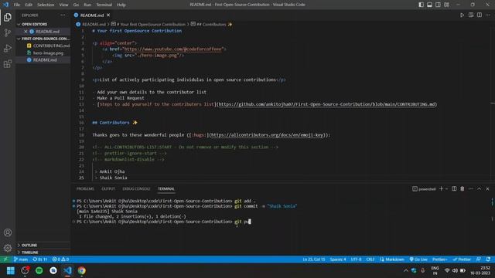
Task: Open the File menu
Action: [17, 5]
